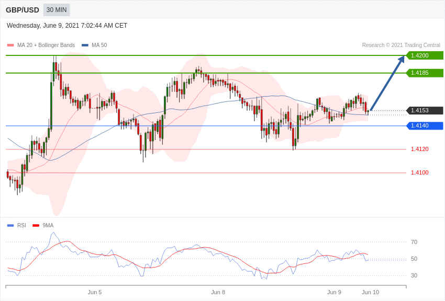Click the 1.4100 support level label
This screenshot has width=445, height=301.
(x=420, y=172)
